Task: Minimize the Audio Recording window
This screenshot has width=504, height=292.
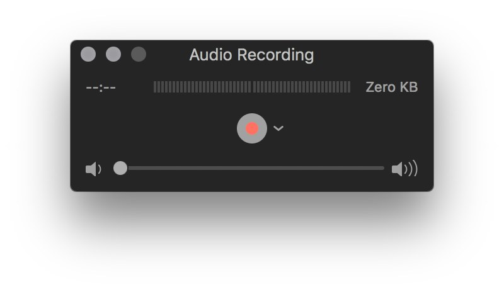Action: pyautogui.click(x=113, y=54)
